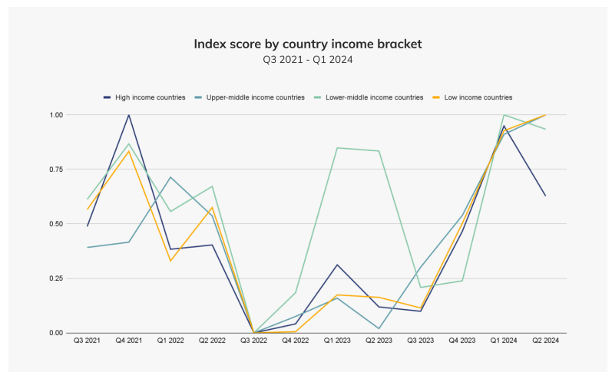This screenshot has height=372, width=612.
Task: Click High income line endpoint at Q2 2024
Action: click(x=546, y=196)
